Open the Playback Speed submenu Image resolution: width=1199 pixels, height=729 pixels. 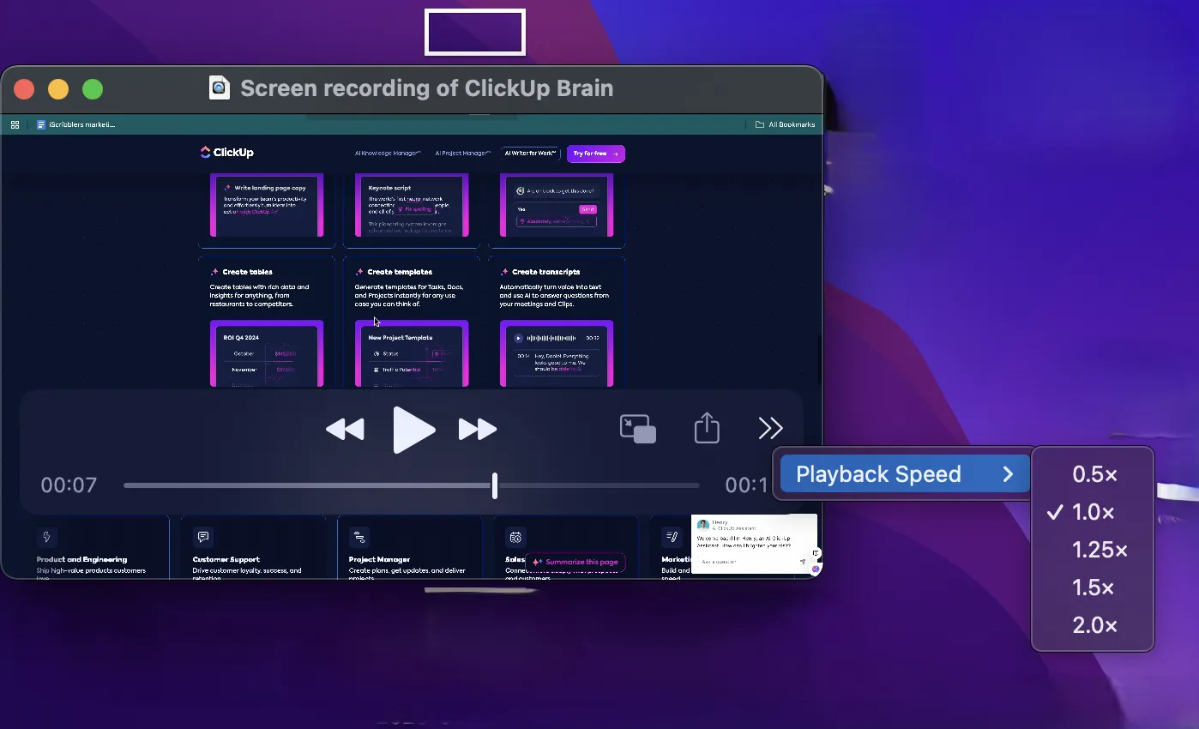coord(905,473)
